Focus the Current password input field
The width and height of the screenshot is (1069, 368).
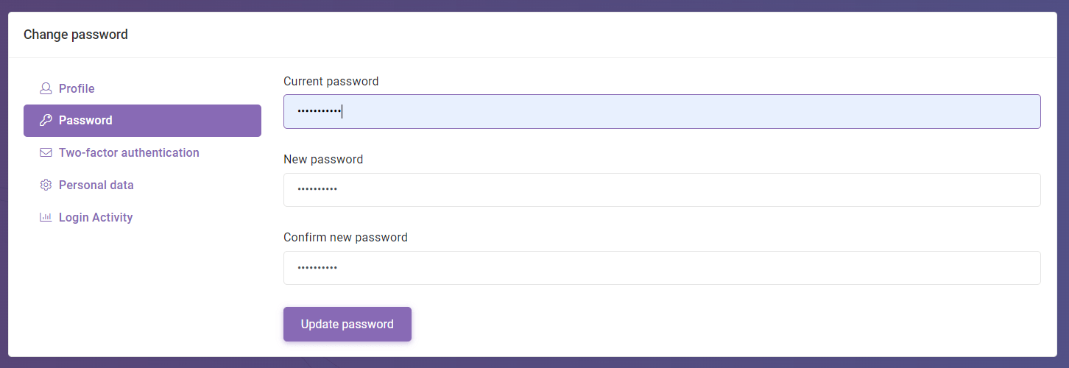tap(661, 112)
